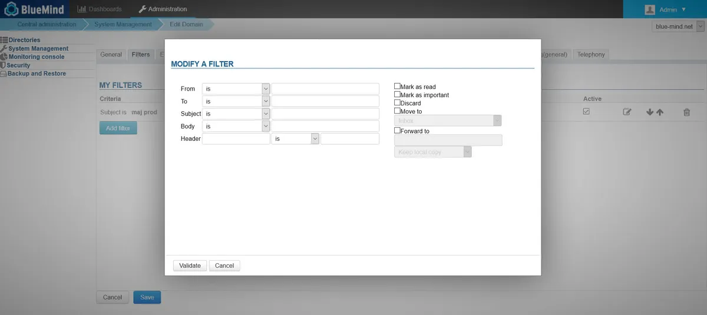Click the Add filter button
Viewport: 707px width, 315px height.
click(x=118, y=128)
